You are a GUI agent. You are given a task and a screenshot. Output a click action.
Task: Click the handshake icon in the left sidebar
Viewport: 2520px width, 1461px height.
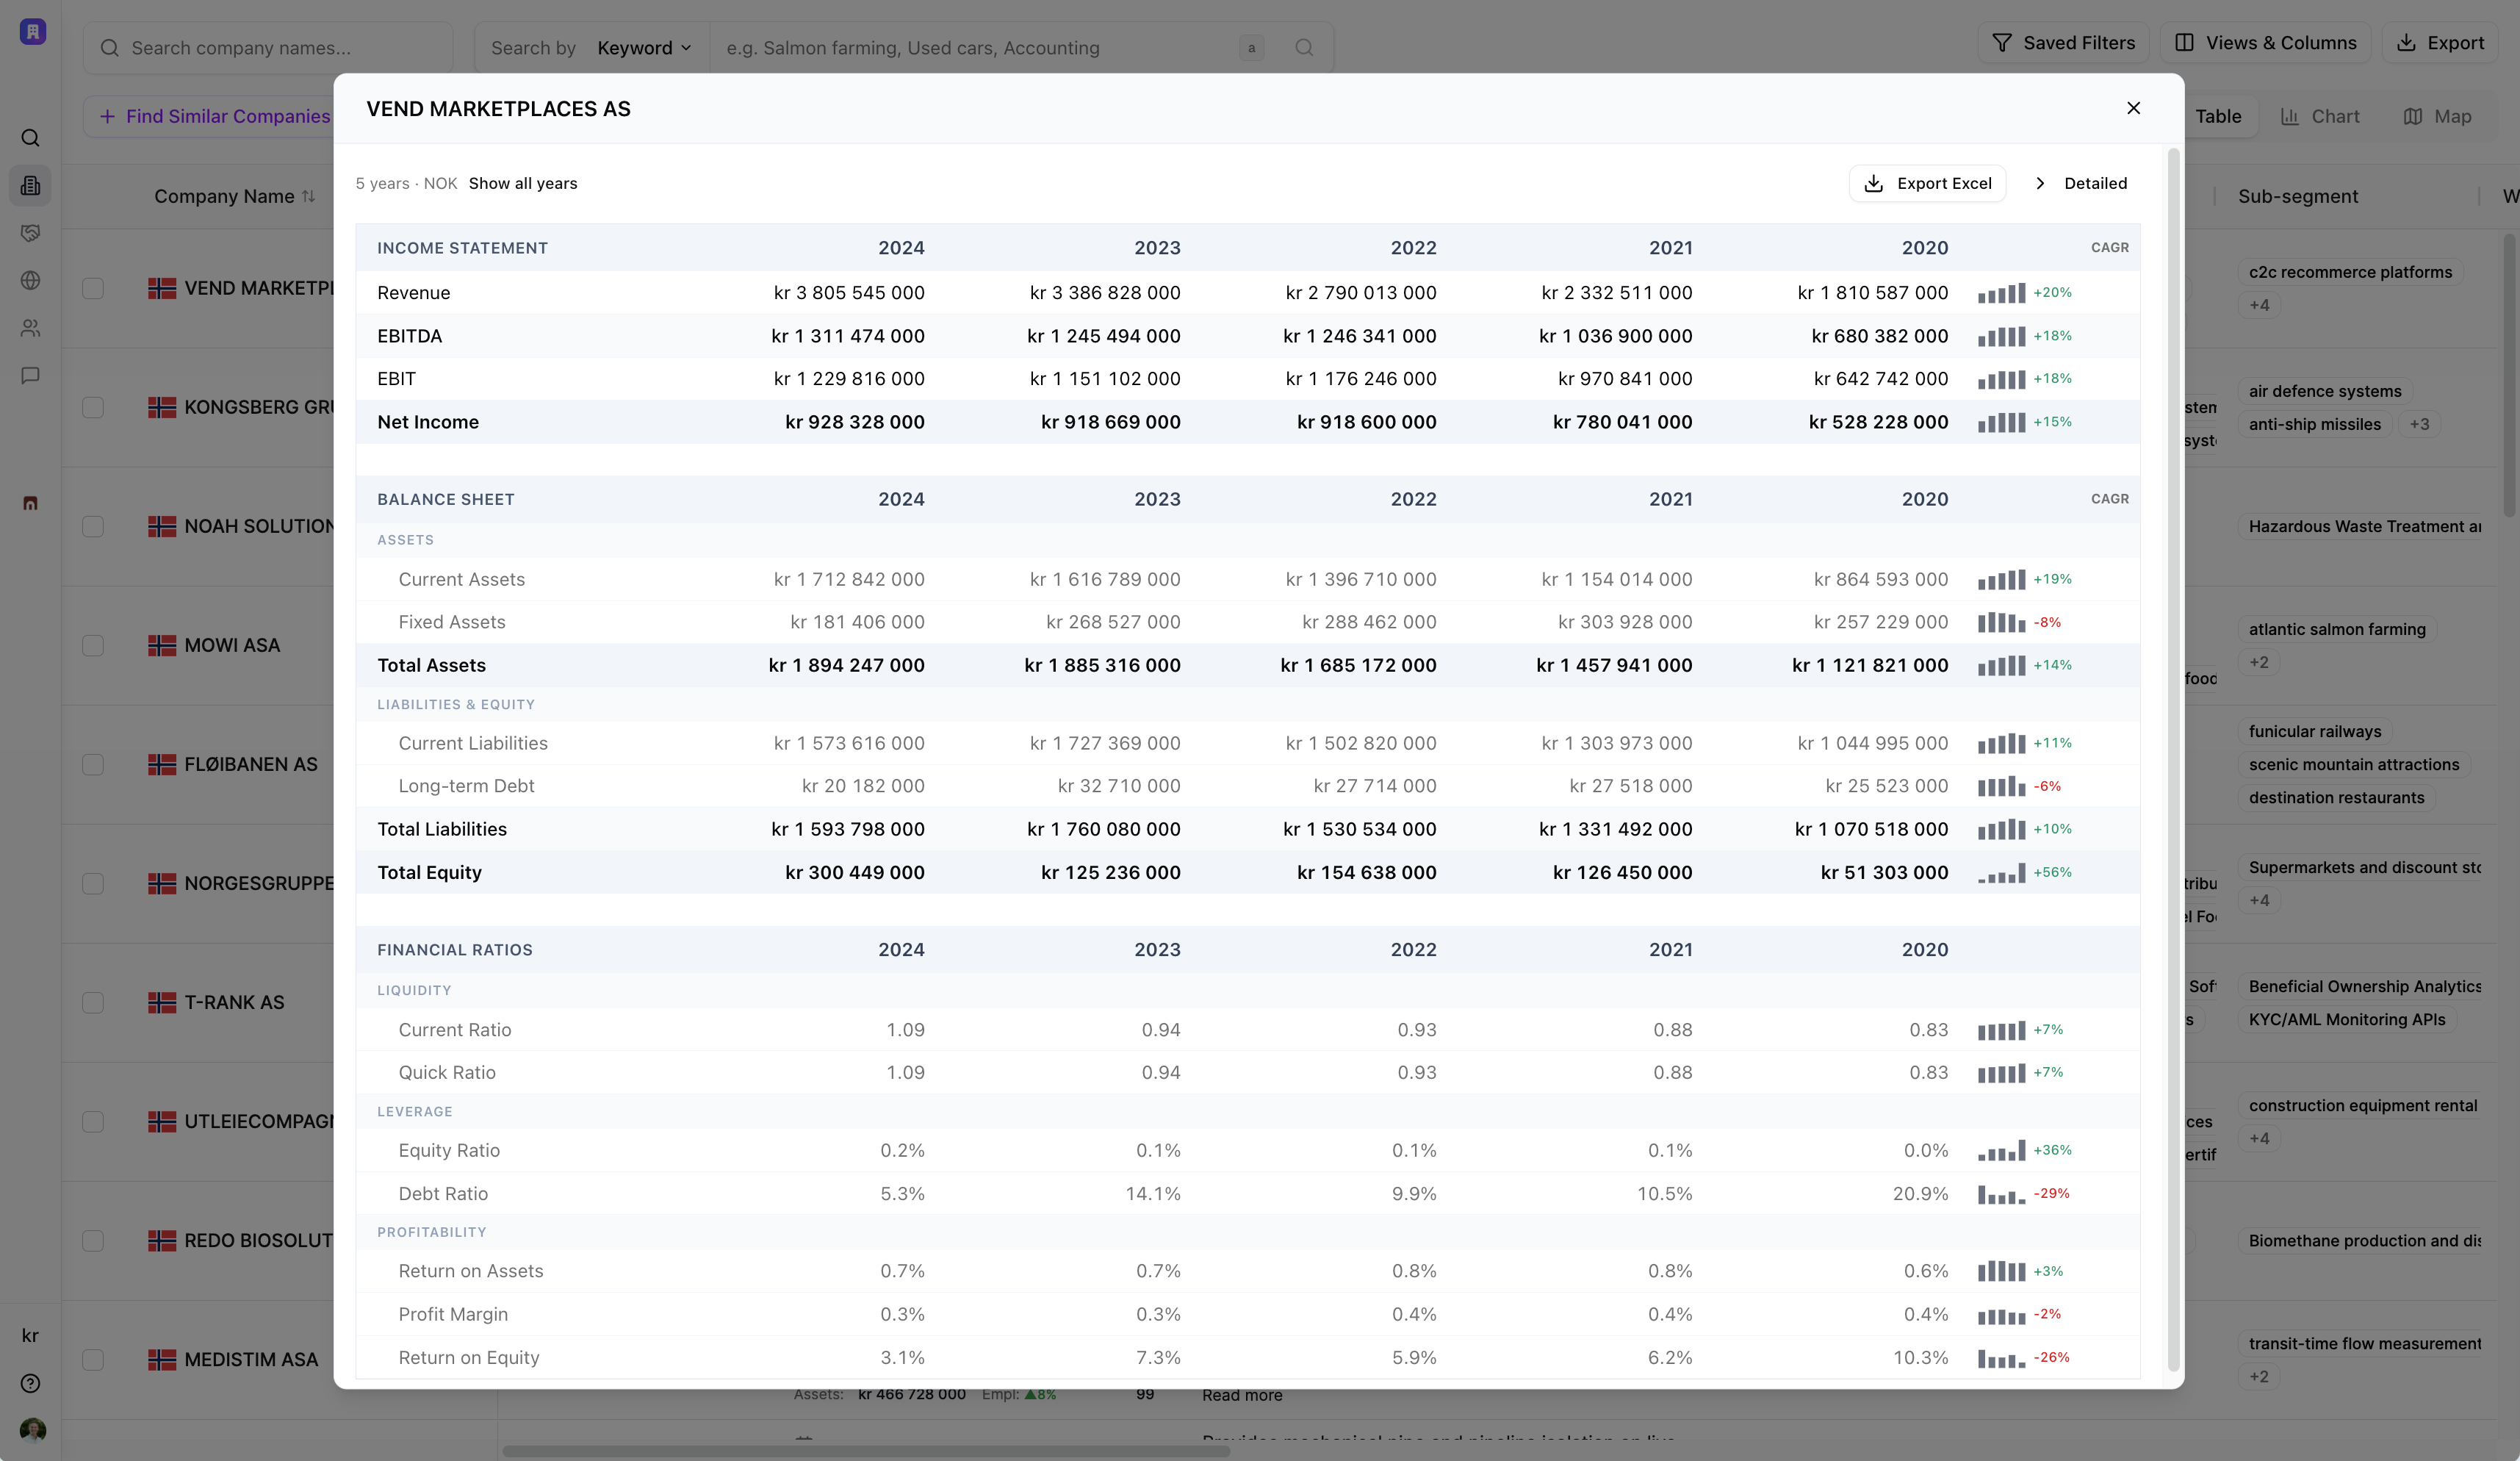coord(31,233)
